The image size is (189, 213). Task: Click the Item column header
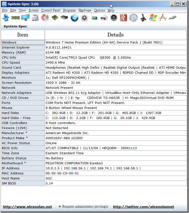(x=23, y=35)
